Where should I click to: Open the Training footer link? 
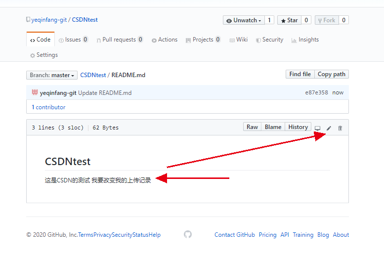pos(303,235)
